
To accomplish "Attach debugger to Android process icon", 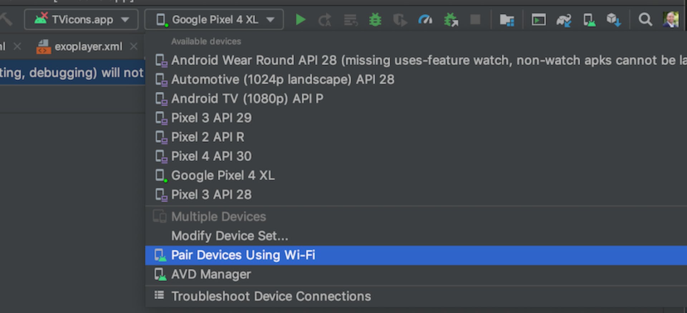I will 451,20.
